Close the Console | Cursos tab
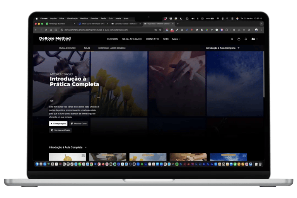The height and width of the screenshot is (198, 297). (x=140, y=24)
